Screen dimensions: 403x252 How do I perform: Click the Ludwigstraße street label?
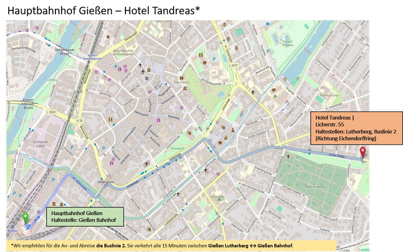click(170, 220)
